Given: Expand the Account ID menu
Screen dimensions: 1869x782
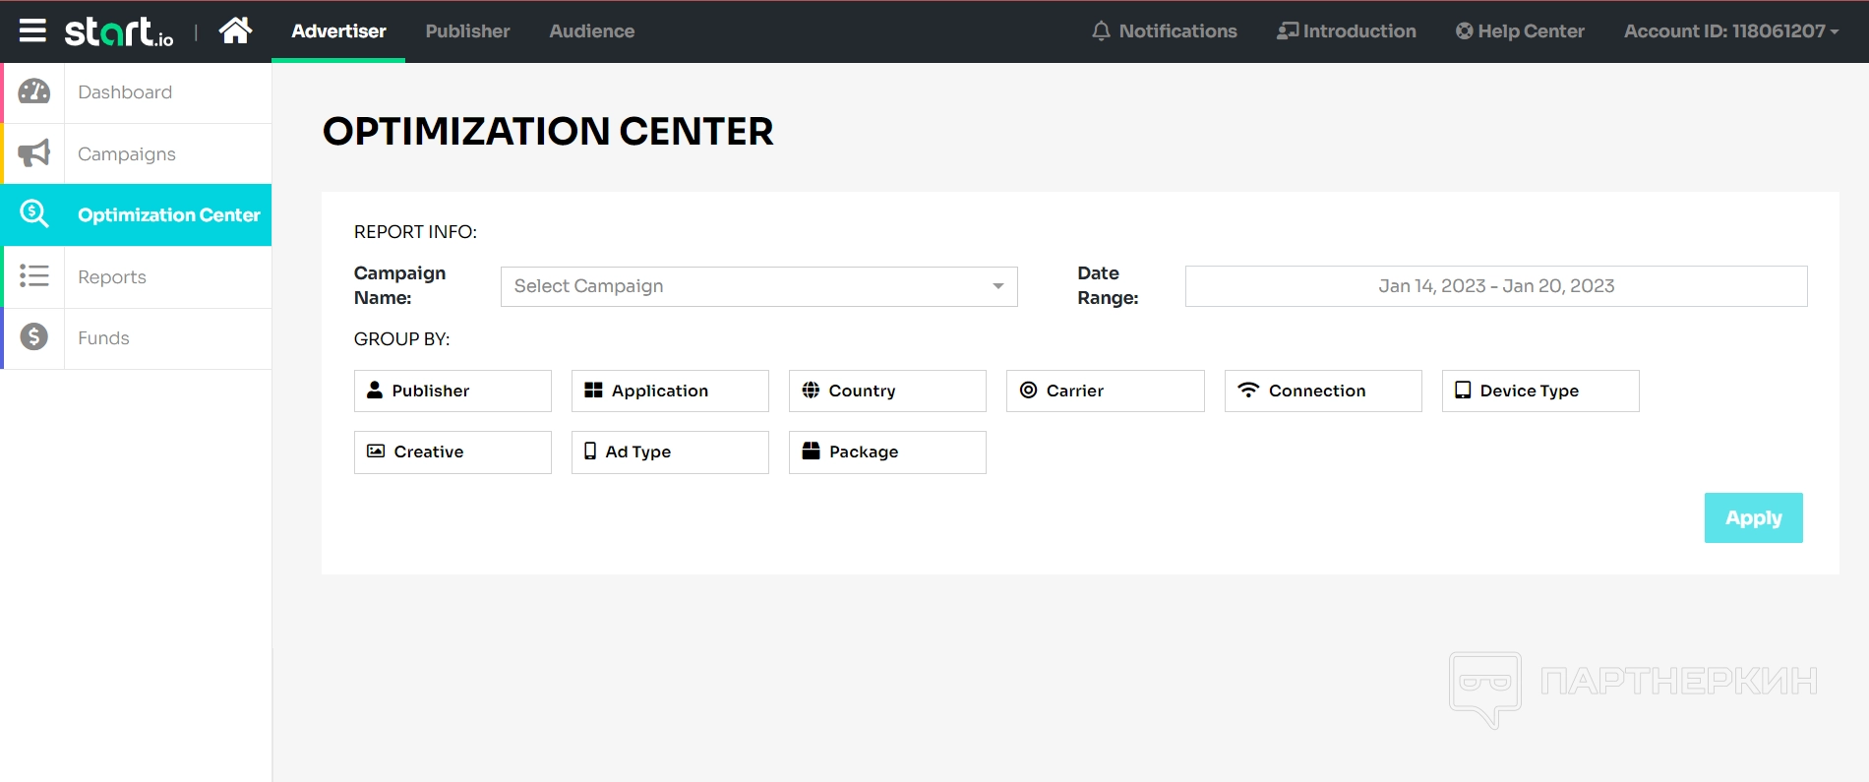Looking at the screenshot, I should [x=1730, y=31].
